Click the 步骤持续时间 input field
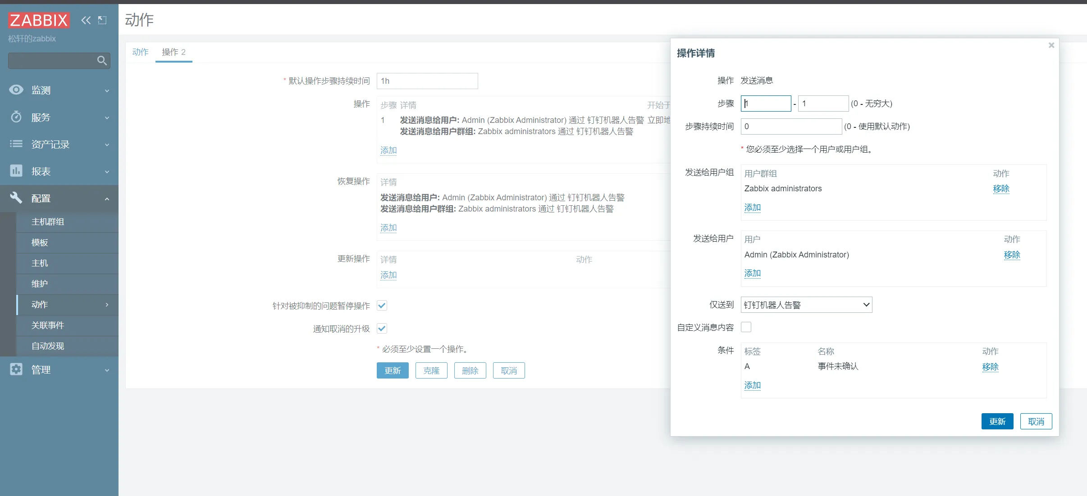Image resolution: width=1087 pixels, height=496 pixels. click(791, 126)
